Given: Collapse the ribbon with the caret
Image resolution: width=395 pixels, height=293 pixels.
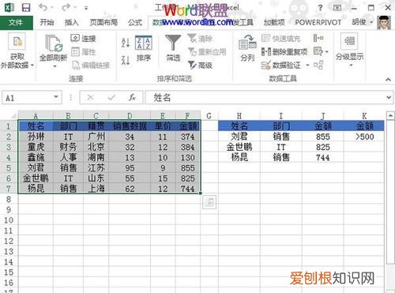Looking at the screenshot, I should (x=388, y=79).
